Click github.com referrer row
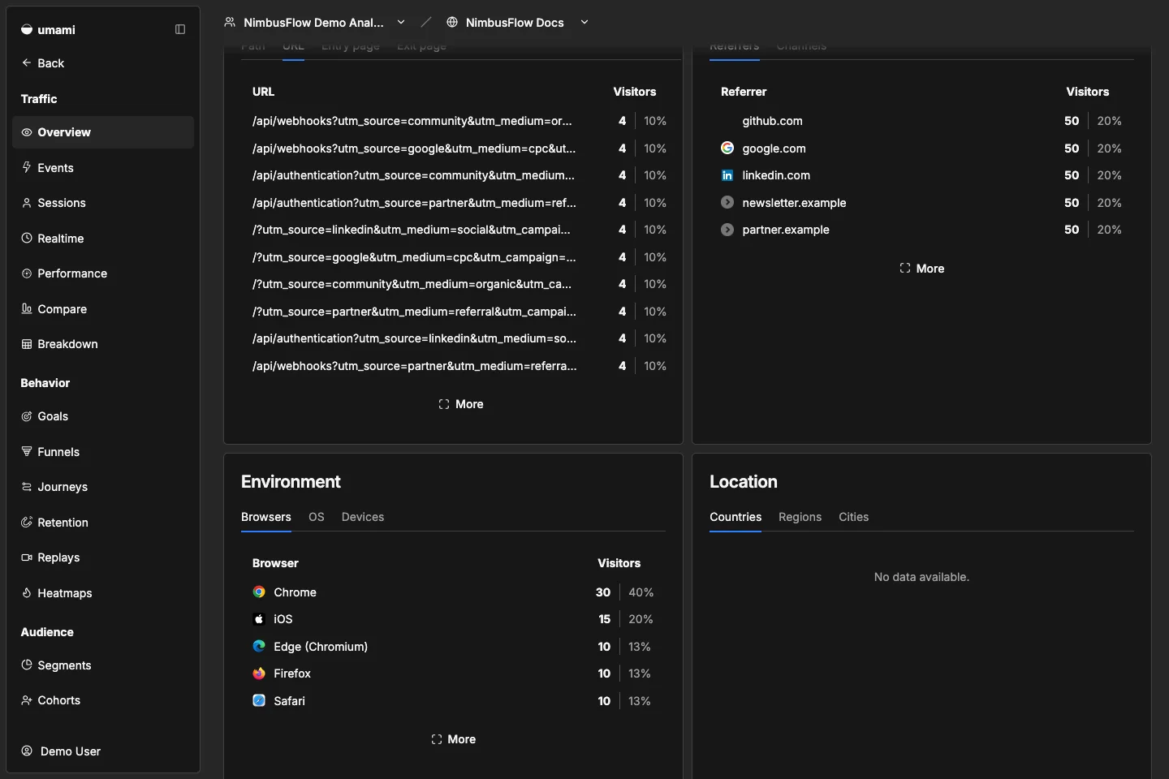 pyautogui.click(x=921, y=121)
